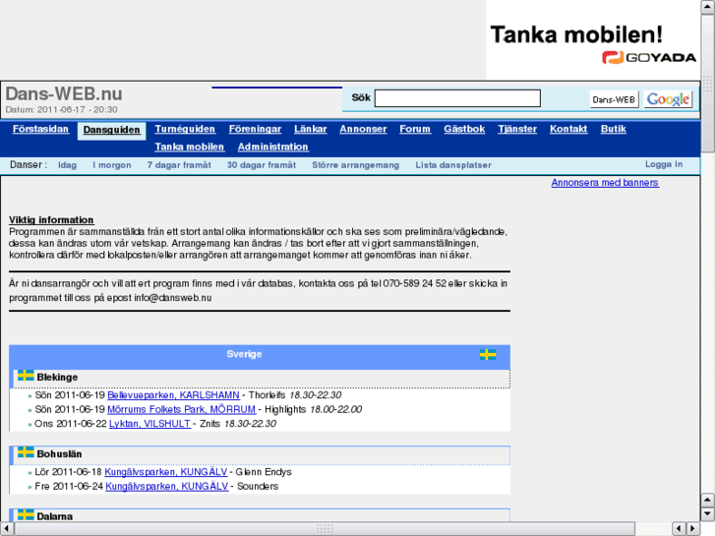
Task: Open Större arrangemang submenu link
Action: point(355,165)
